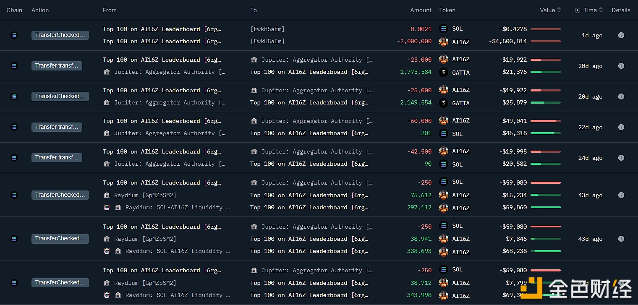Screen dimensions: 638x305
Task: Open info icon for the 75,612 AI16Z transaction
Action: (621, 195)
